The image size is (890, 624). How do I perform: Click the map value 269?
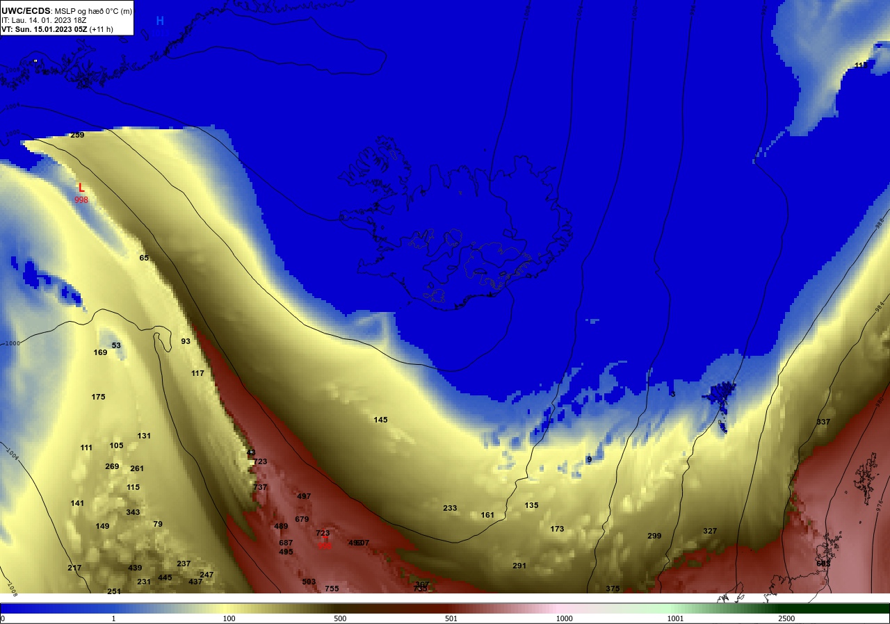click(112, 466)
